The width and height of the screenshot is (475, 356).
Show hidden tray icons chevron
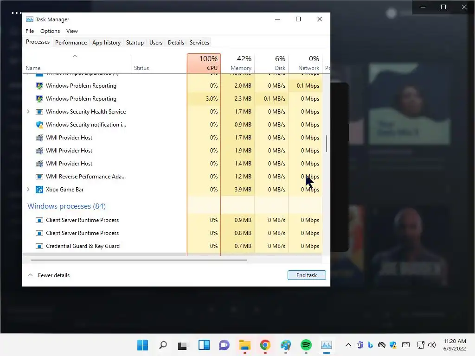(x=348, y=345)
